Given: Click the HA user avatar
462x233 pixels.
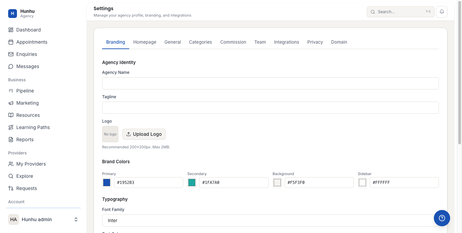Looking at the screenshot, I should [14, 219].
